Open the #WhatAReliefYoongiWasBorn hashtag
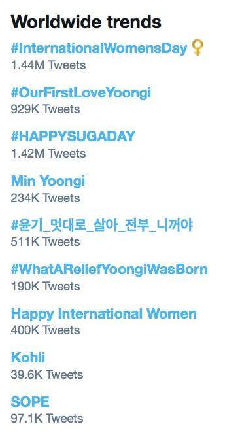Screen dimensions: 238x437 click(109, 270)
